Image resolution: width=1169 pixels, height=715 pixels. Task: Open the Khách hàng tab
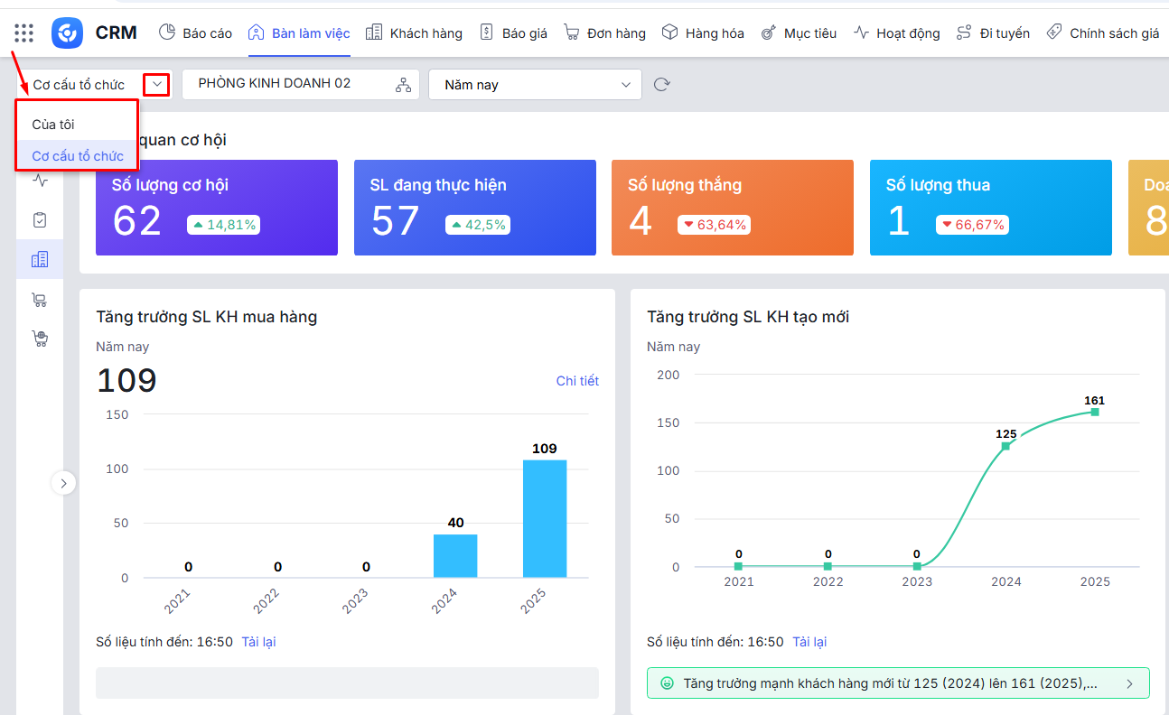pyautogui.click(x=415, y=33)
